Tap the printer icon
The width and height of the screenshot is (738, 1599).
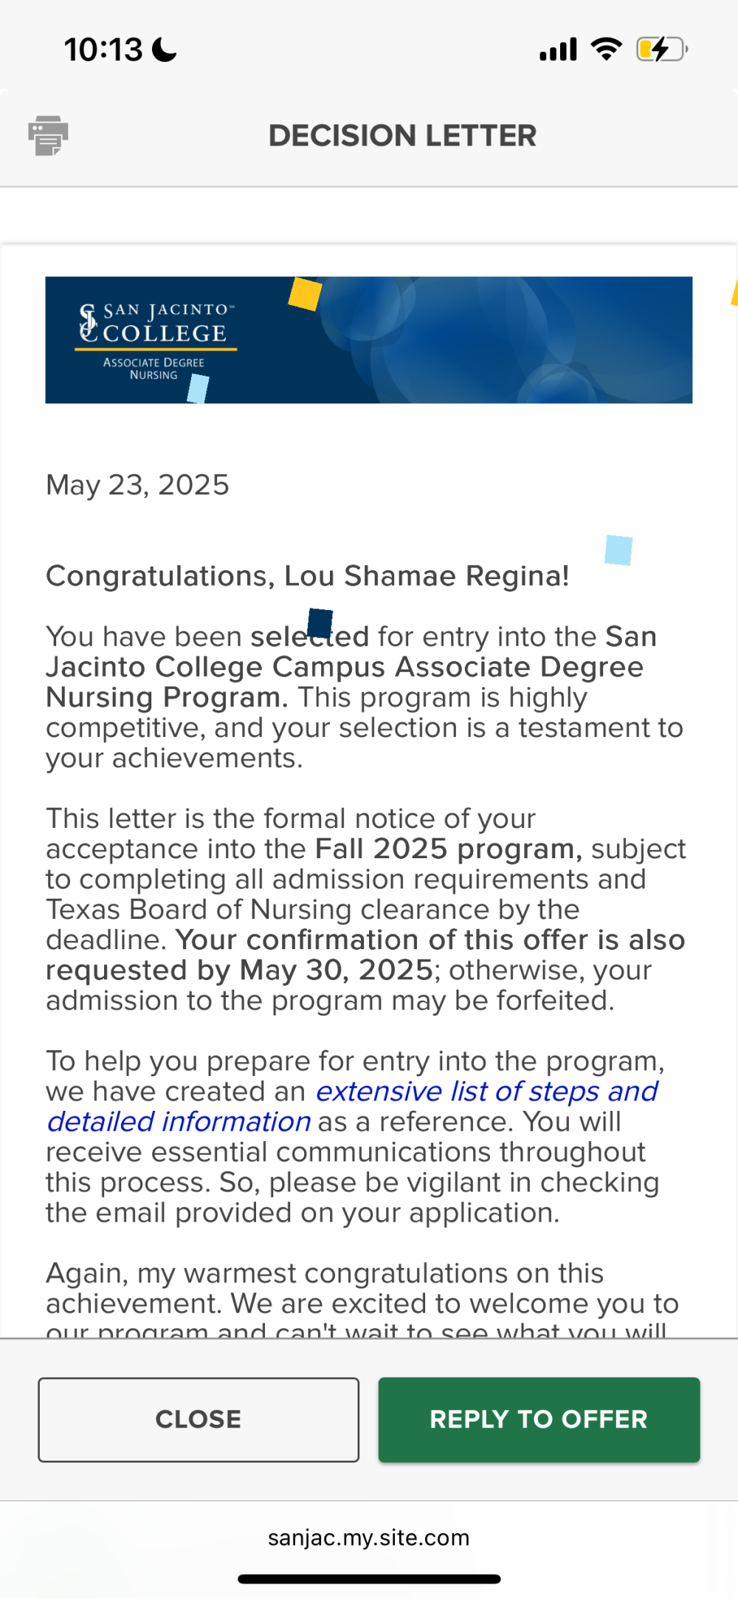click(x=48, y=136)
